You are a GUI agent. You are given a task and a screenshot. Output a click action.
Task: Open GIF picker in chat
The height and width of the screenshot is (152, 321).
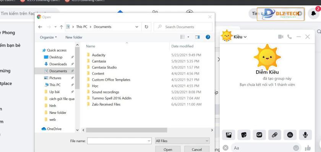tap(259, 135)
